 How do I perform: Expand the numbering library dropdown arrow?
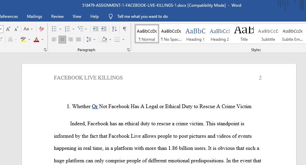(x=73, y=29)
